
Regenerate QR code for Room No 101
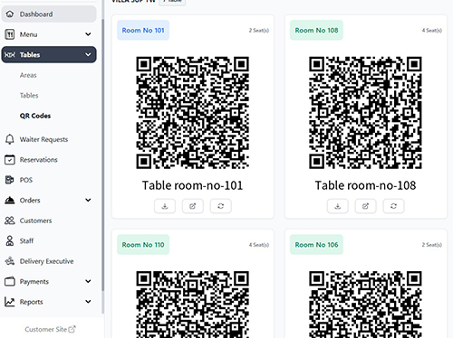pos(221,206)
